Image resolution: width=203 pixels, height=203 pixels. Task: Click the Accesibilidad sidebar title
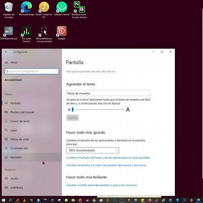13,80
